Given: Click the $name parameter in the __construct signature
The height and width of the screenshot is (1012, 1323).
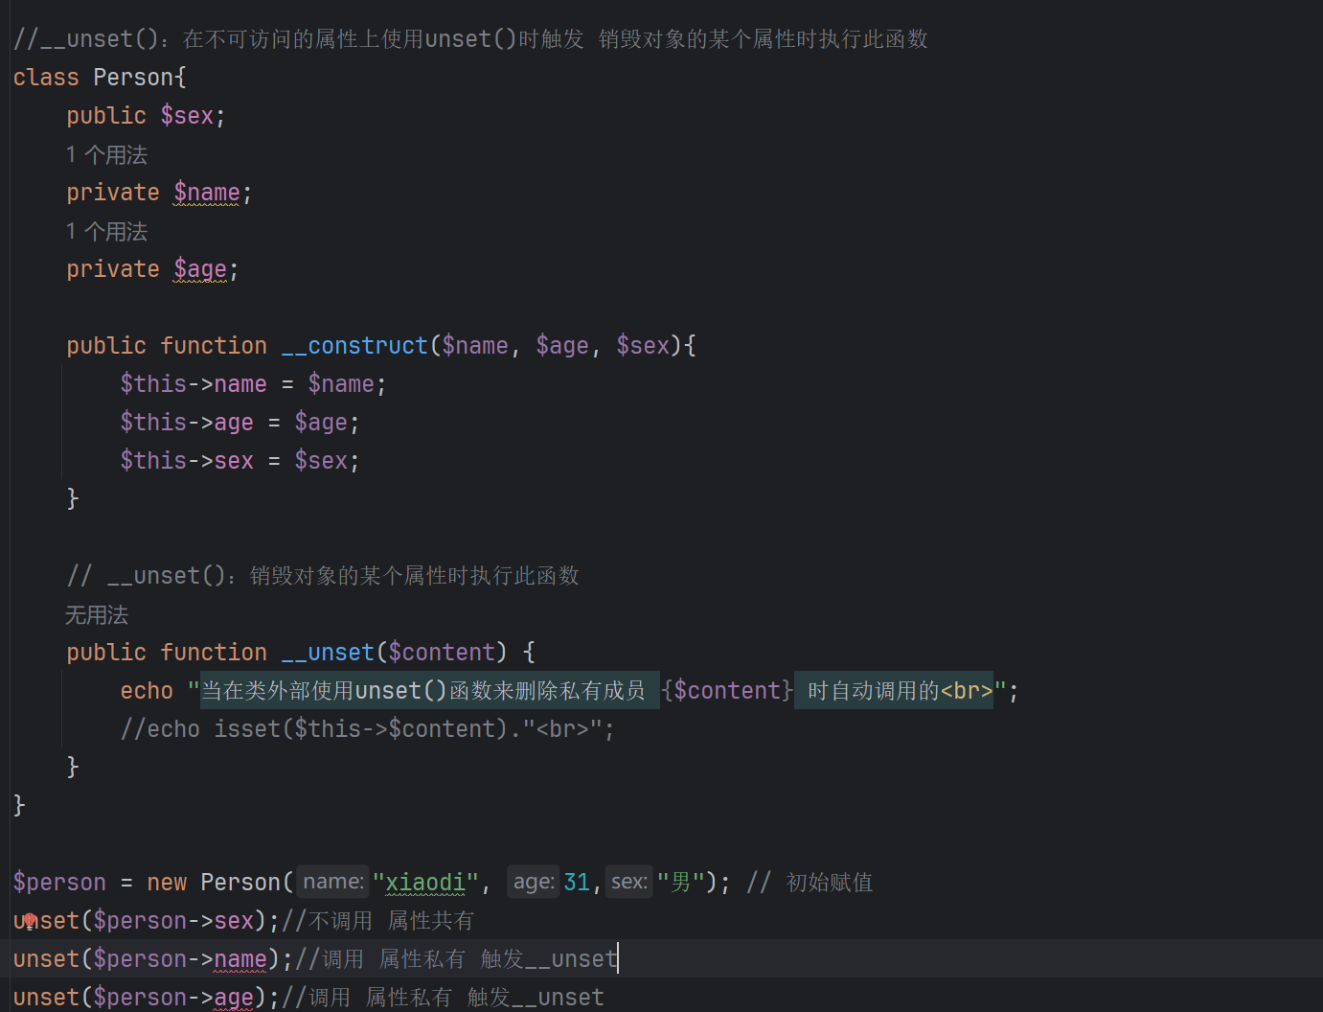Looking at the screenshot, I should 475,346.
